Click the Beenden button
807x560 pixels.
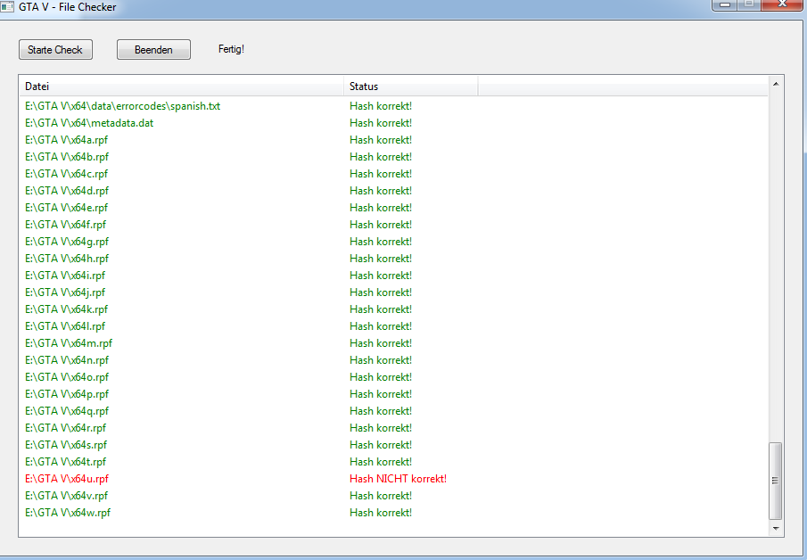point(153,49)
